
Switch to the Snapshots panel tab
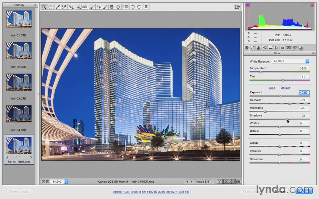pos(301,48)
